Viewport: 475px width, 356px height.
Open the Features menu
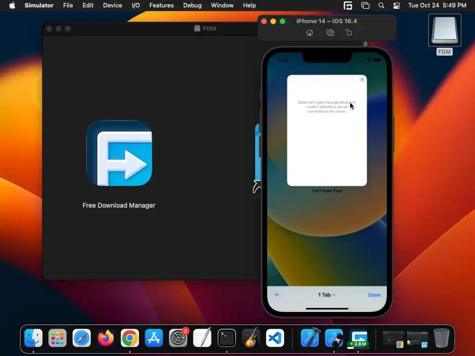tap(161, 6)
